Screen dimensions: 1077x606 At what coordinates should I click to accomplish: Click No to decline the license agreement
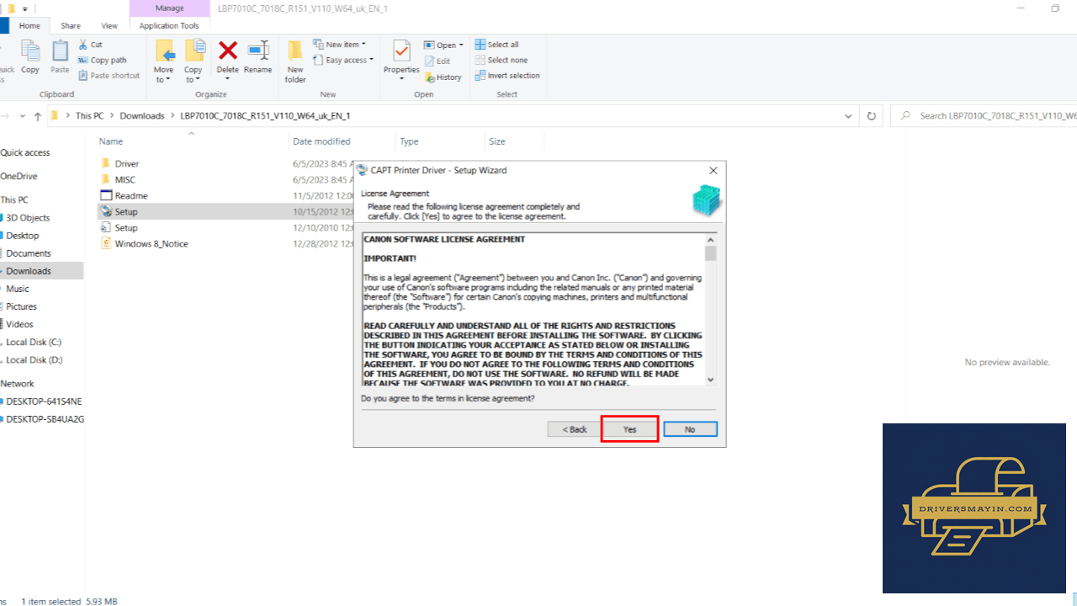[x=690, y=429]
